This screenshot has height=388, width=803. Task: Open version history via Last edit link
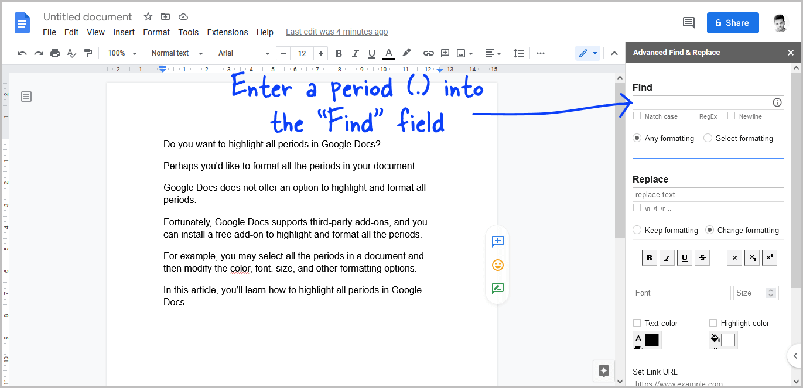337,32
